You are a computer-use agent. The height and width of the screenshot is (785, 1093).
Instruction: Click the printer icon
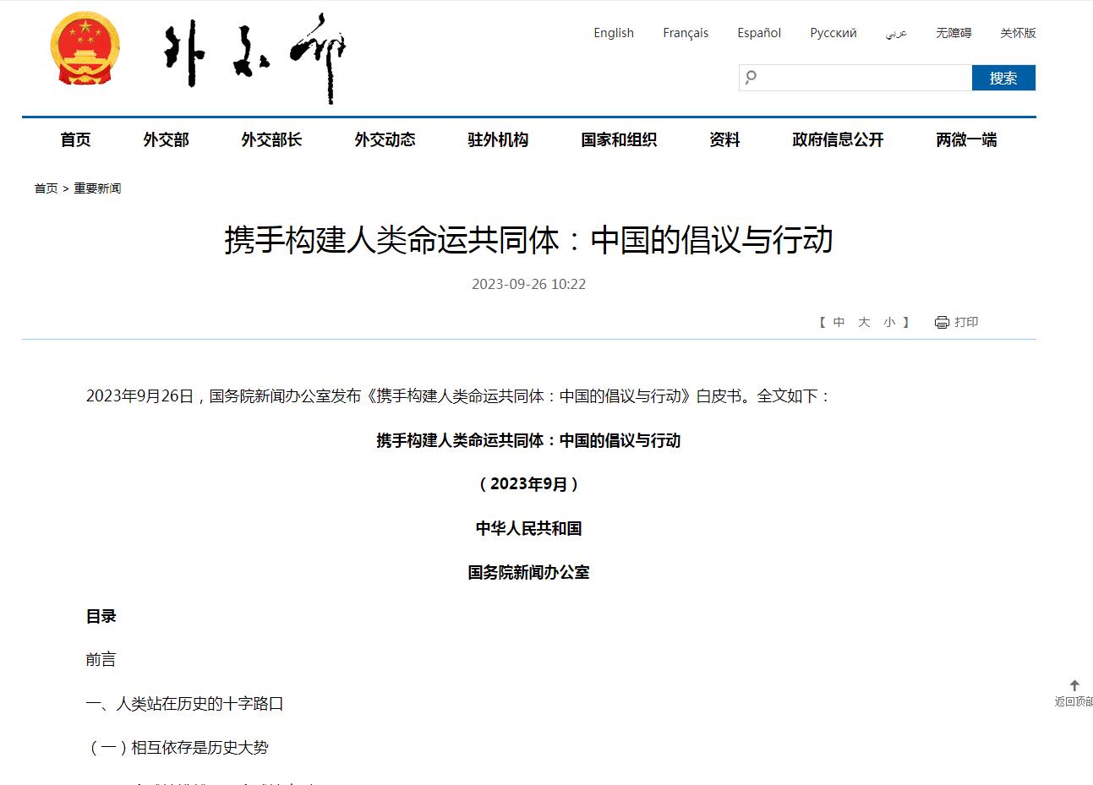coord(942,322)
